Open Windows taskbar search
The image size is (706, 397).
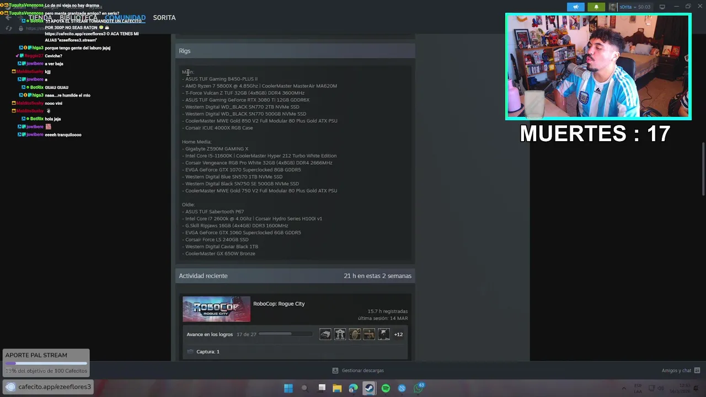[304, 388]
